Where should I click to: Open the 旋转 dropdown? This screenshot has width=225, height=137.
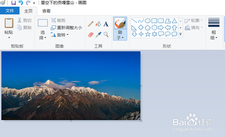60,35
